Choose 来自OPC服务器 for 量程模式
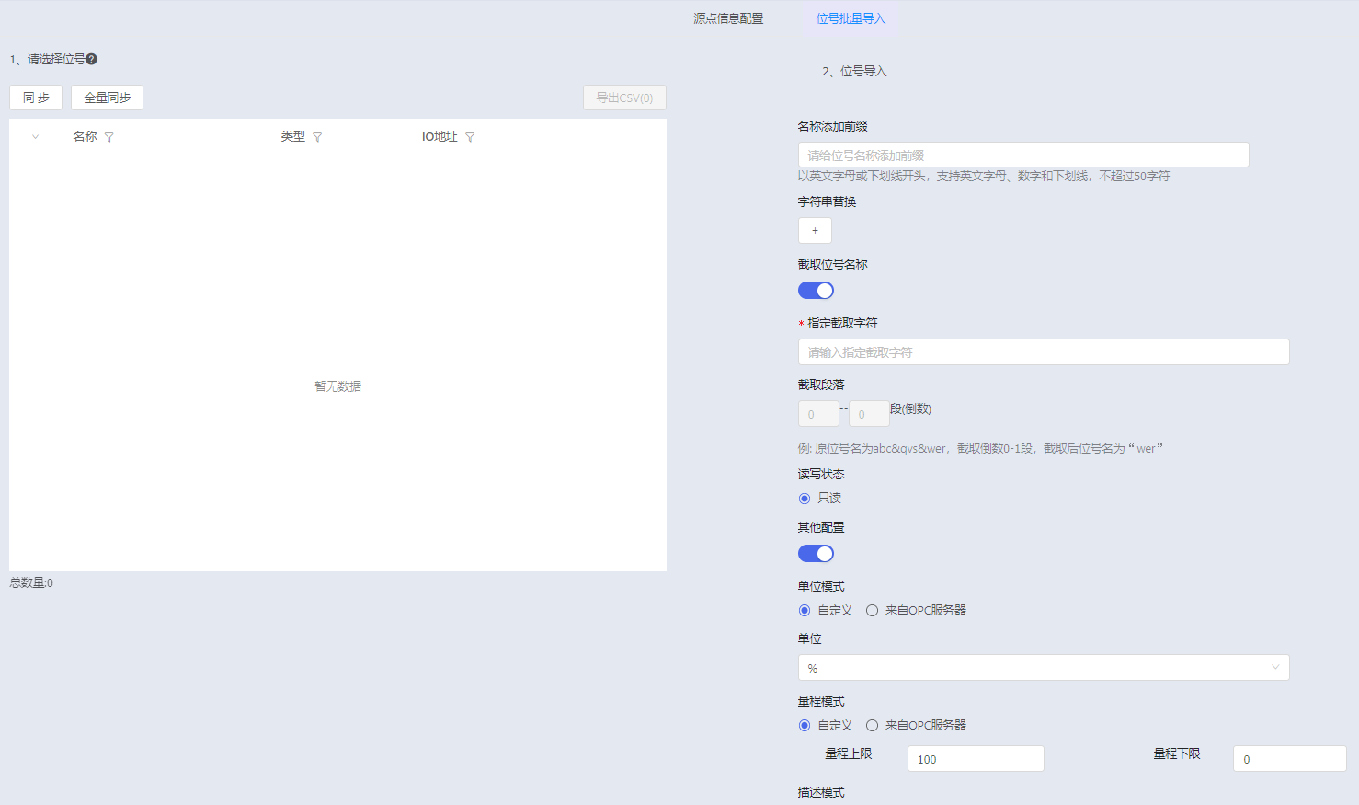Screen dimensions: 1359x805 click(x=872, y=726)
